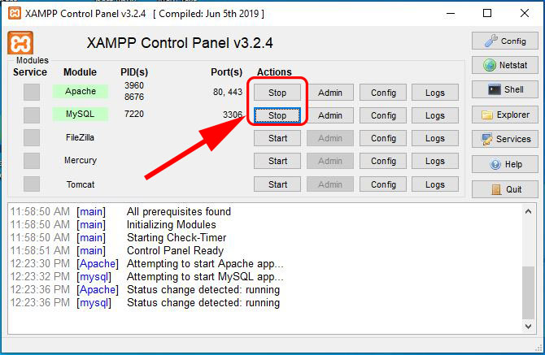Open Help with the question mark icon
This screenshot has height=355, width=545.
(x=504, y=164)
